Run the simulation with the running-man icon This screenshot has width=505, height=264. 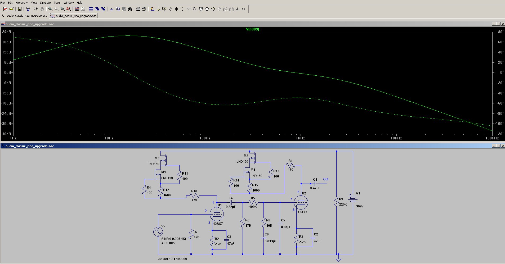coord(36,9)
